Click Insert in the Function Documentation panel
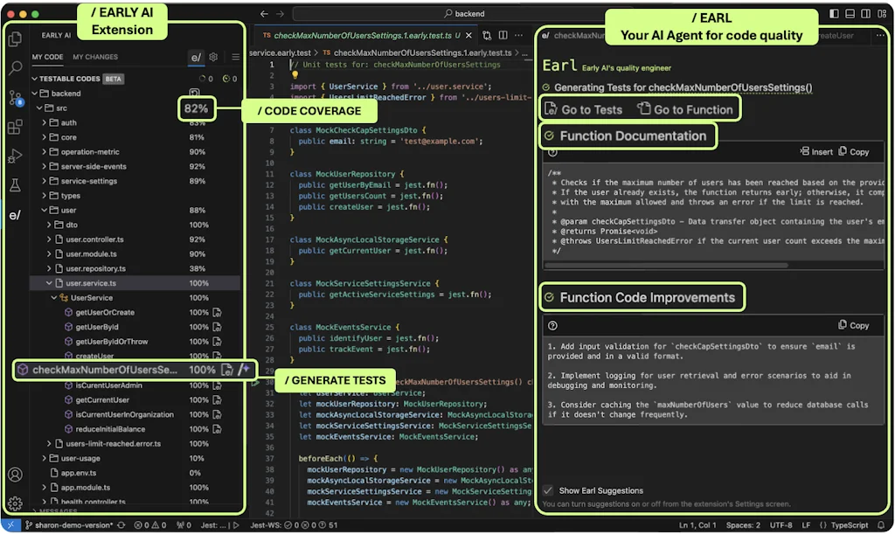The width and height of the screenshot is (895, 534). [818, 150]
